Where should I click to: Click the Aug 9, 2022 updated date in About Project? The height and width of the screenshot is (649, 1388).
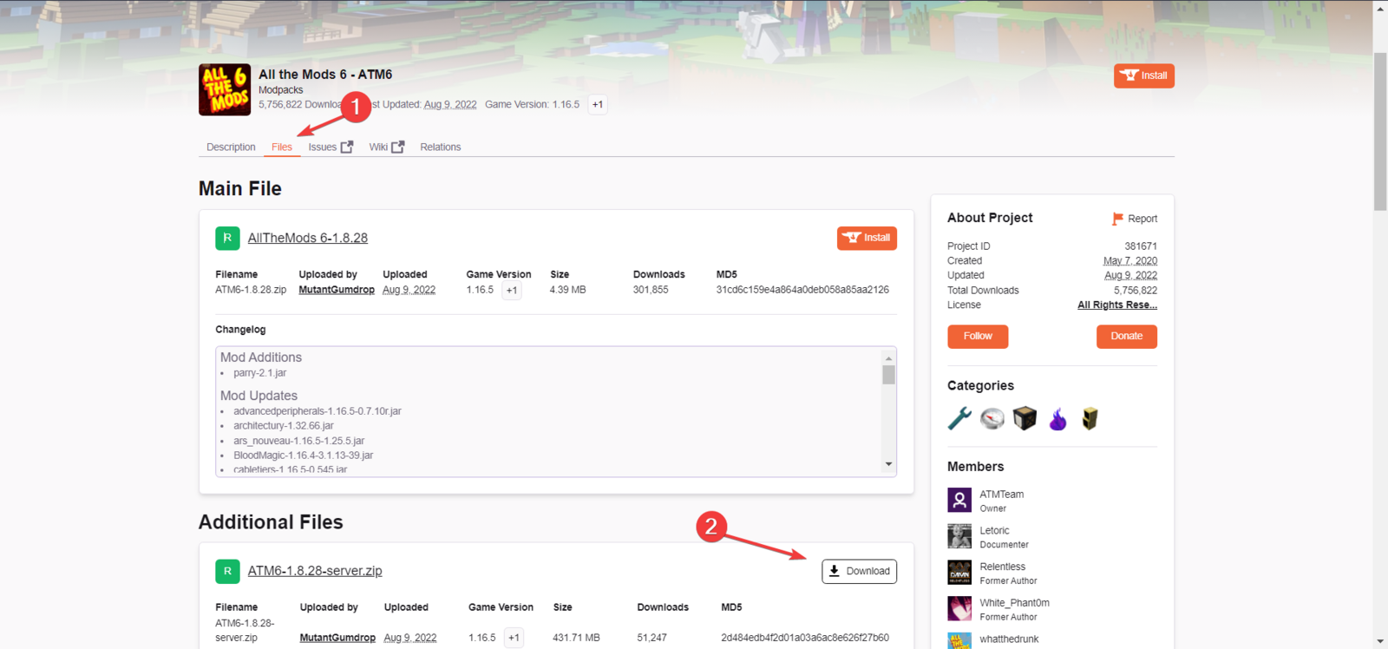pyautogui.click(x=1130, y=276)
